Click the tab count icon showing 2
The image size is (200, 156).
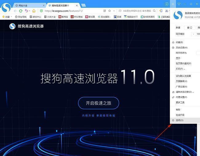tap(166, 4)
